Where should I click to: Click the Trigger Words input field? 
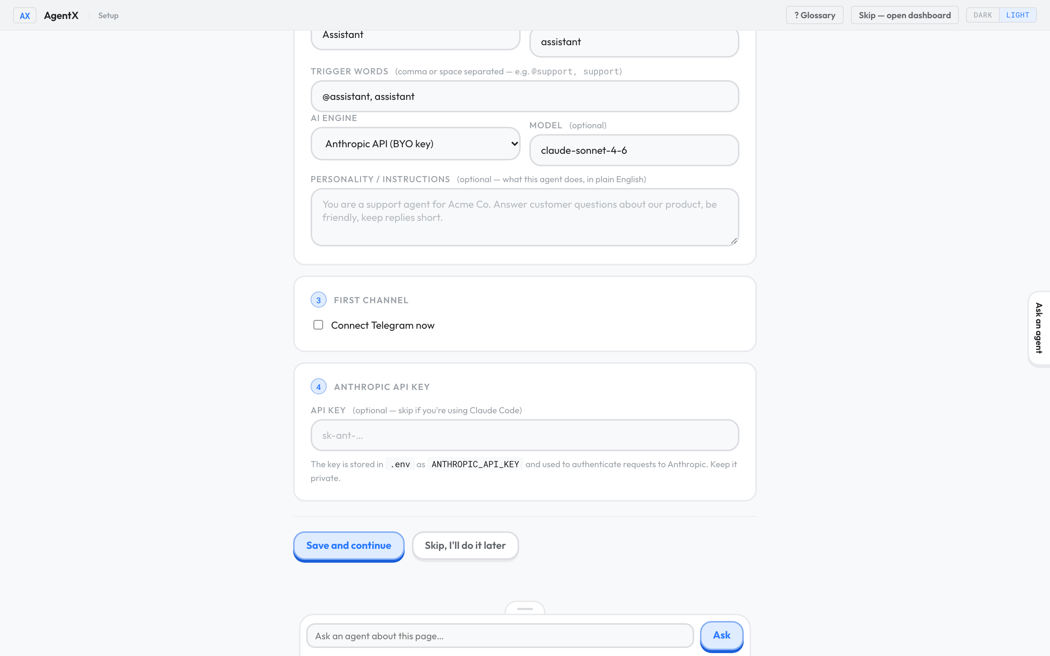point(525,96)
